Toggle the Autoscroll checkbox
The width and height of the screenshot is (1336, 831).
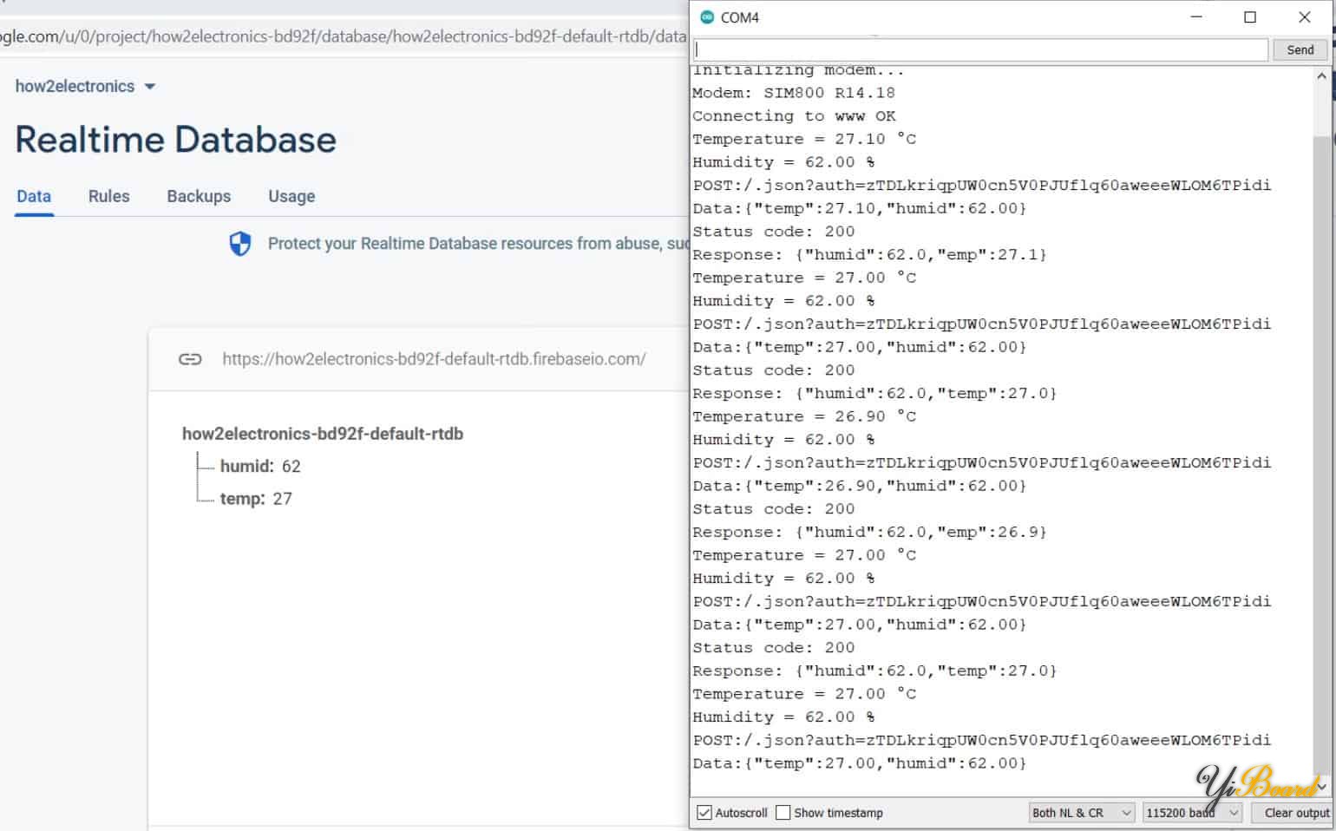(704, 813)
